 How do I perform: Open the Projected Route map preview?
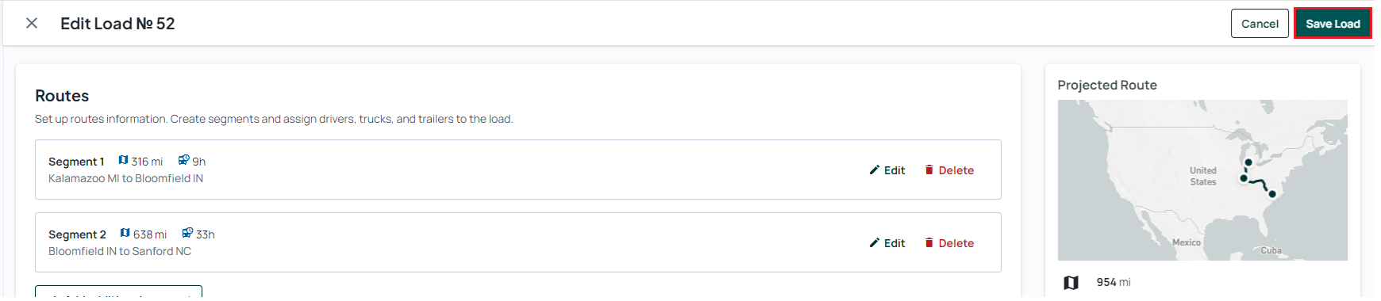[1202, 180]
